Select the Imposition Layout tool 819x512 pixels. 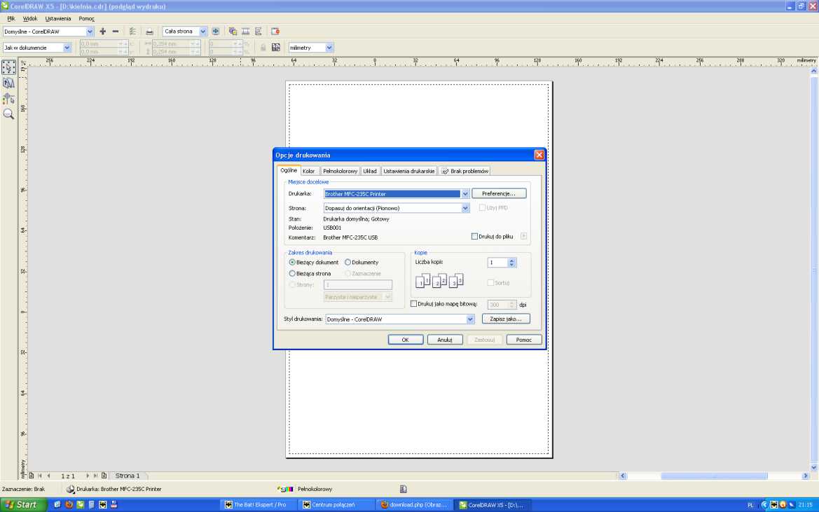pos(8,83)
